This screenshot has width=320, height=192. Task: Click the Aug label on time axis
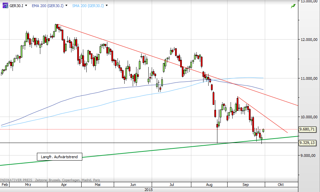209,185
